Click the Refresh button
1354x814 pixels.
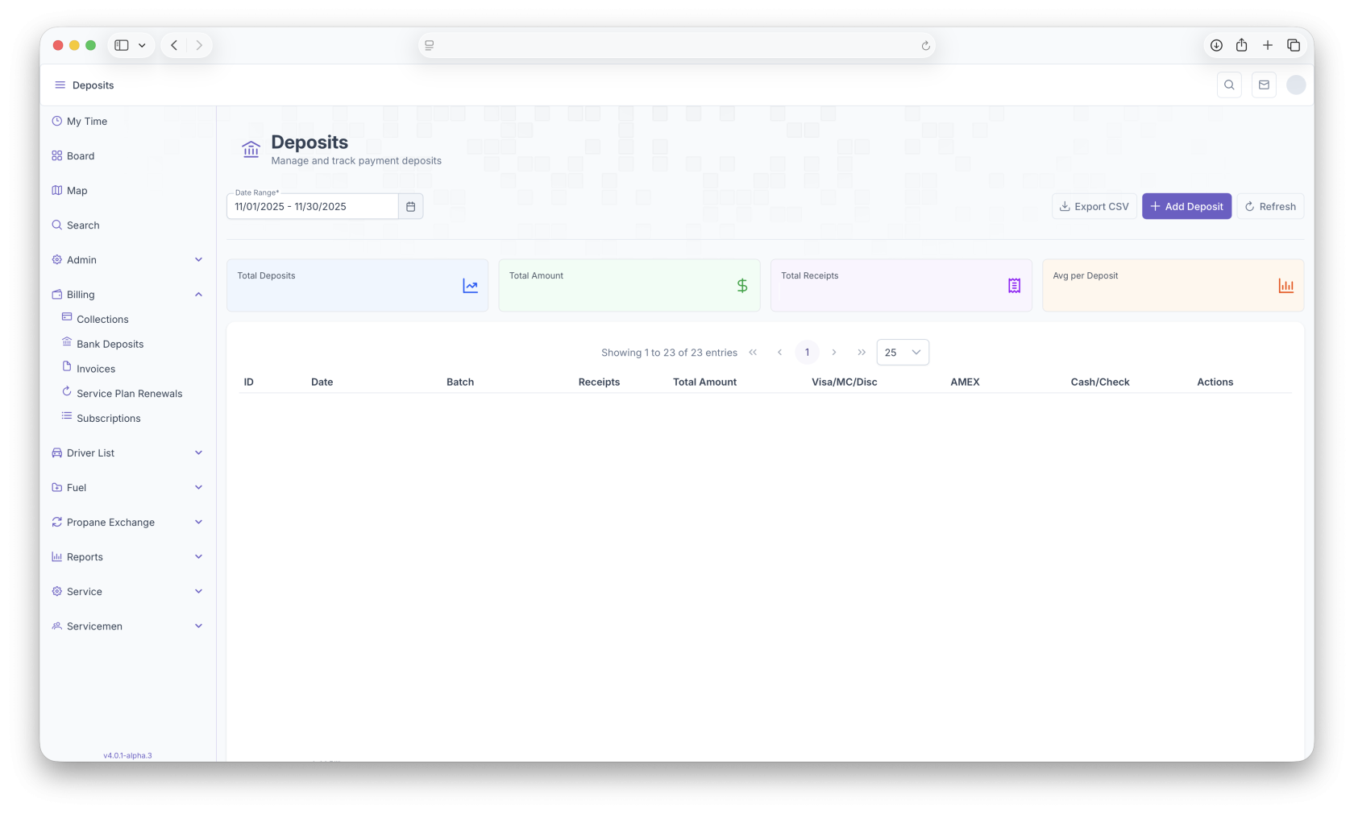[x=1270, y=207]
